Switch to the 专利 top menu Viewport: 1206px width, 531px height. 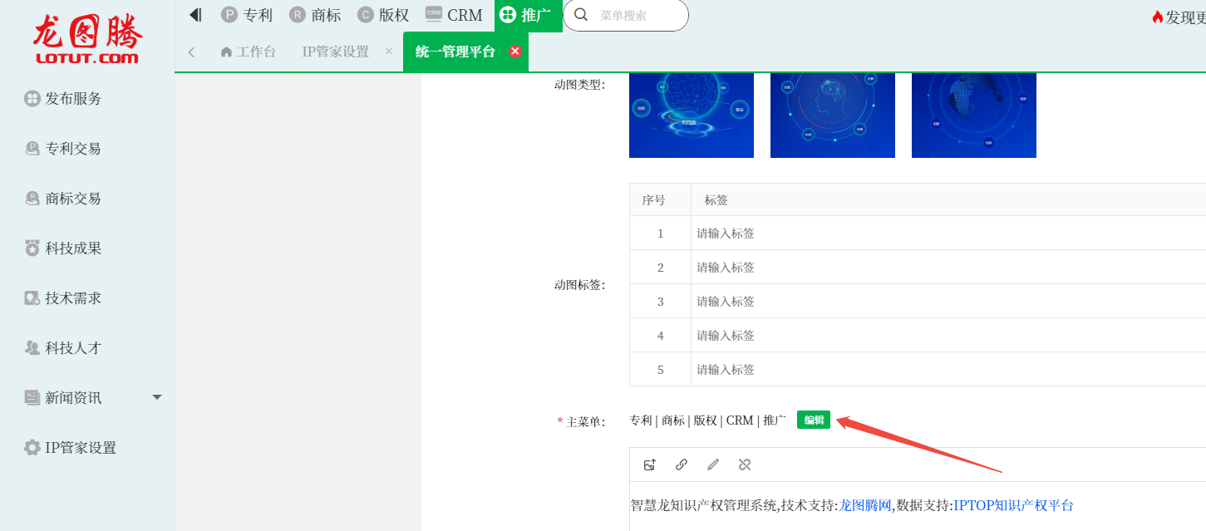coord(247,15)
